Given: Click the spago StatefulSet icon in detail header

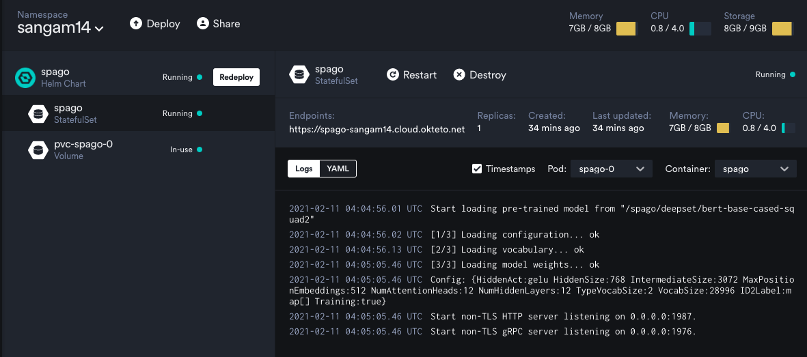Looking at the screenshot, I should [299, 74].
